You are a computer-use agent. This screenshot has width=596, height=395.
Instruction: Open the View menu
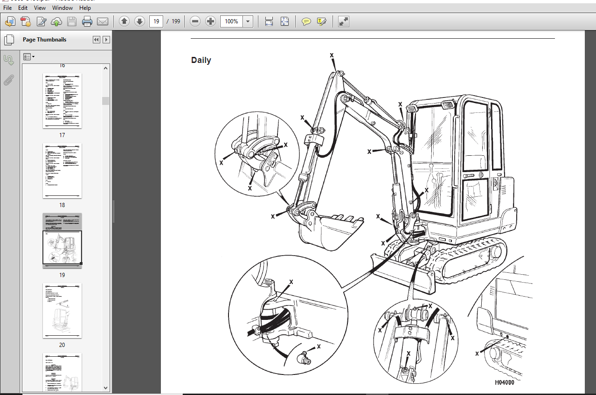point(40,8)
